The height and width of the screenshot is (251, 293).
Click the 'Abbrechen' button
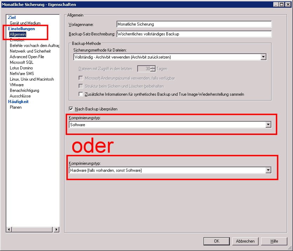click(x=245, y=241)
